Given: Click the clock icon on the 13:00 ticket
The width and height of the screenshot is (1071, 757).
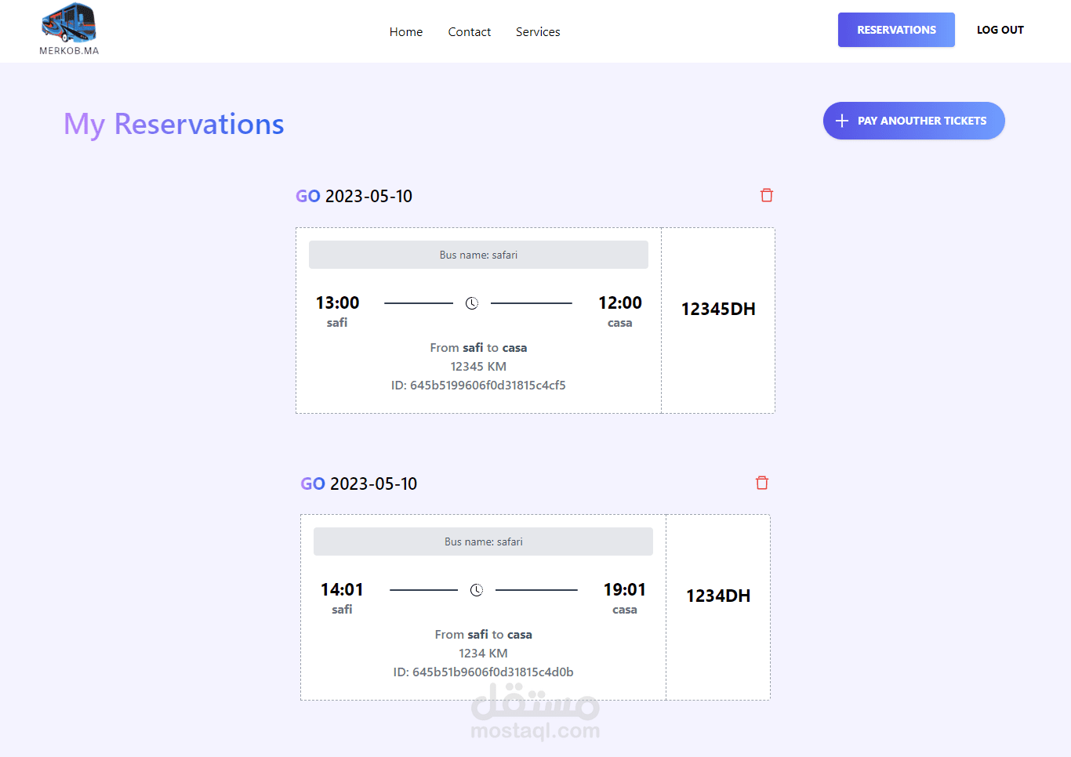Looking at the screenshot, I should click(x=472, y=303).
